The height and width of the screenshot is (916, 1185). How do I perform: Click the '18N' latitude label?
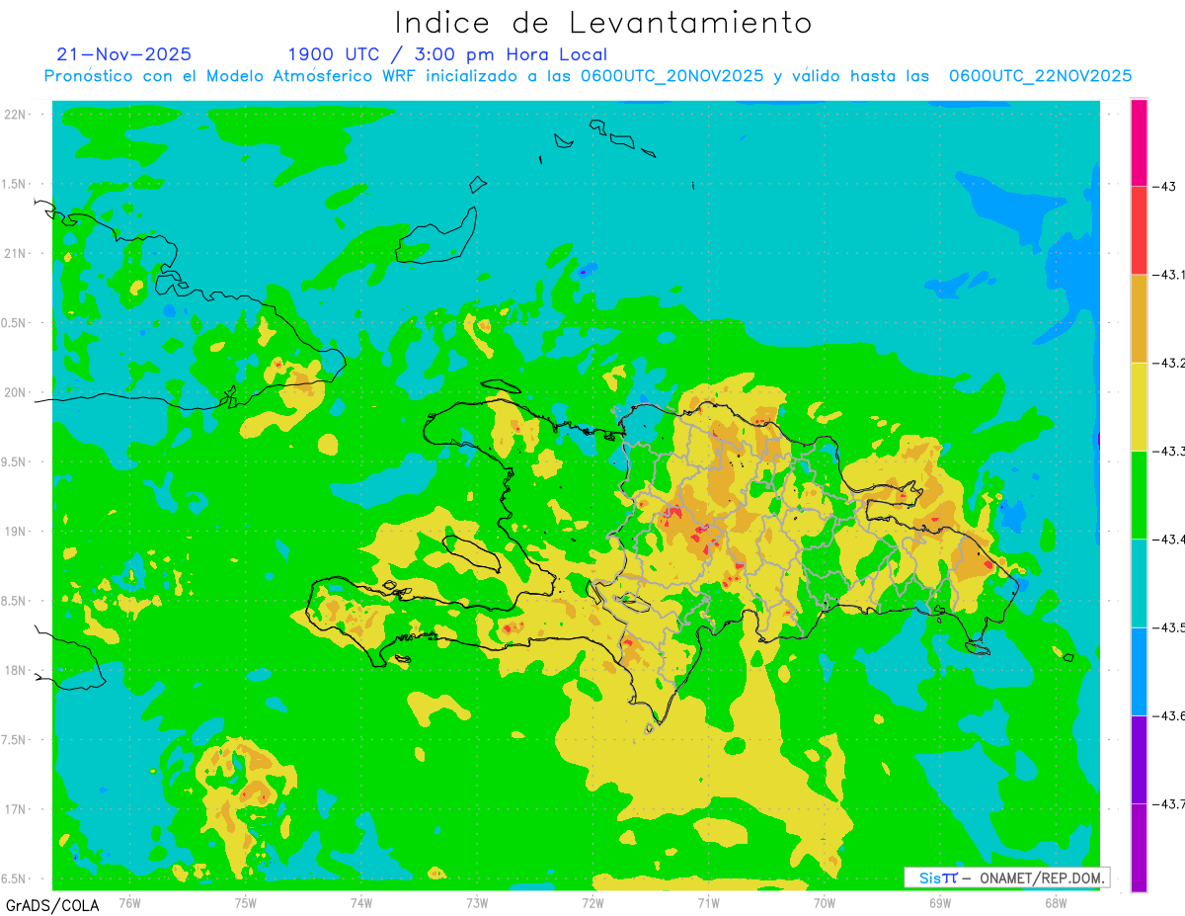15,670
